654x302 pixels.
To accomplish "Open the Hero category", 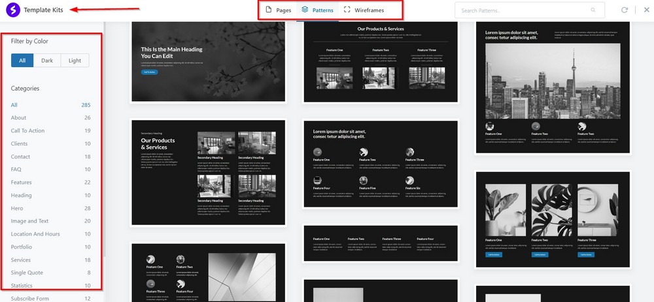I will 50,208.
